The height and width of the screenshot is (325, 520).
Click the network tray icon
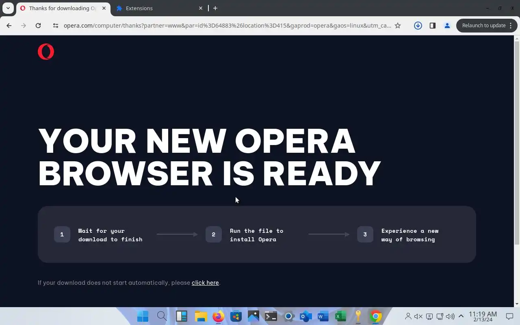point(440,316)
